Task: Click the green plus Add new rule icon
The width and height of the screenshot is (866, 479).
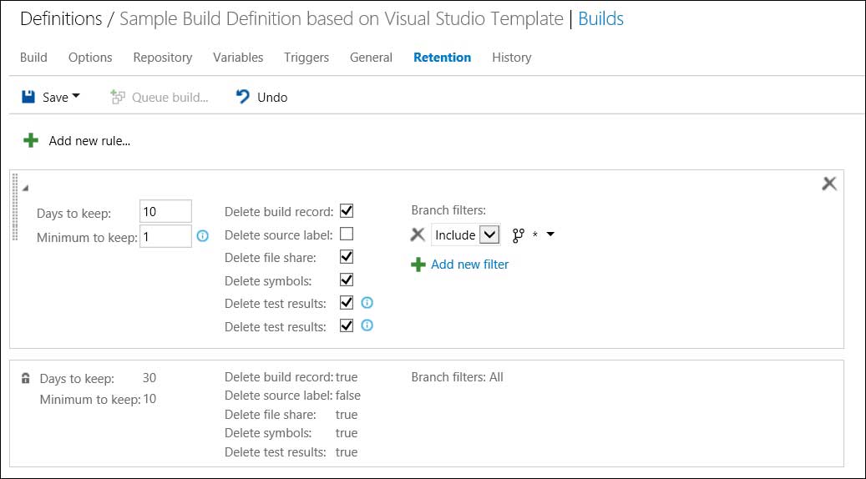Action: tap(31, 140)
